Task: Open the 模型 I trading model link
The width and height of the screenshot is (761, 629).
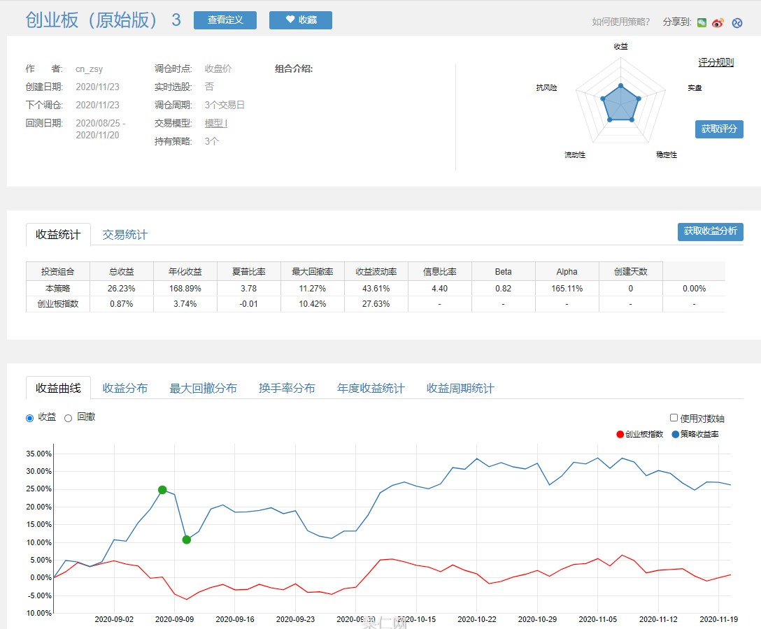Action: click(x=215, y=123)
